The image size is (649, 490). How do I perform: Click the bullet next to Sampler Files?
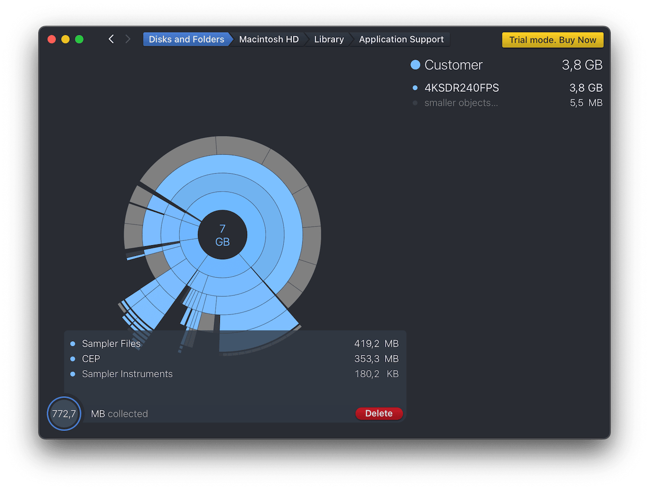coord(73,344)
